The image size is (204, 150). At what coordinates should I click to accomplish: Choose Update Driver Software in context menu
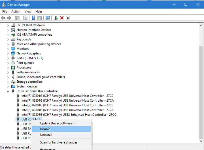click(61, 123)
